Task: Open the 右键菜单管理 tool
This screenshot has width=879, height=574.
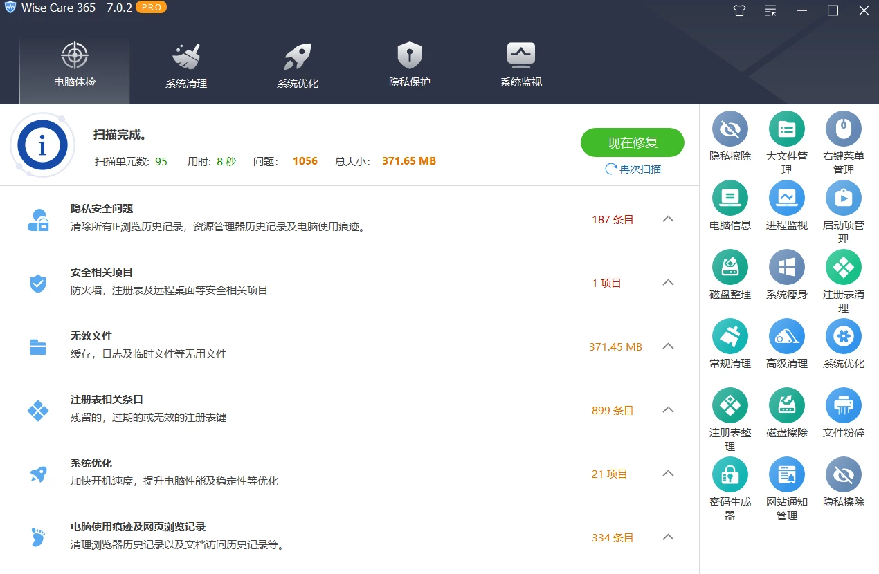Action: click(844, 129)
